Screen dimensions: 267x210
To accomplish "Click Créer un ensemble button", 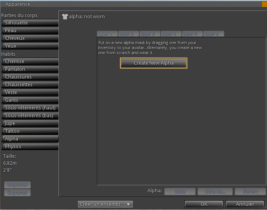I will (101, 204).
